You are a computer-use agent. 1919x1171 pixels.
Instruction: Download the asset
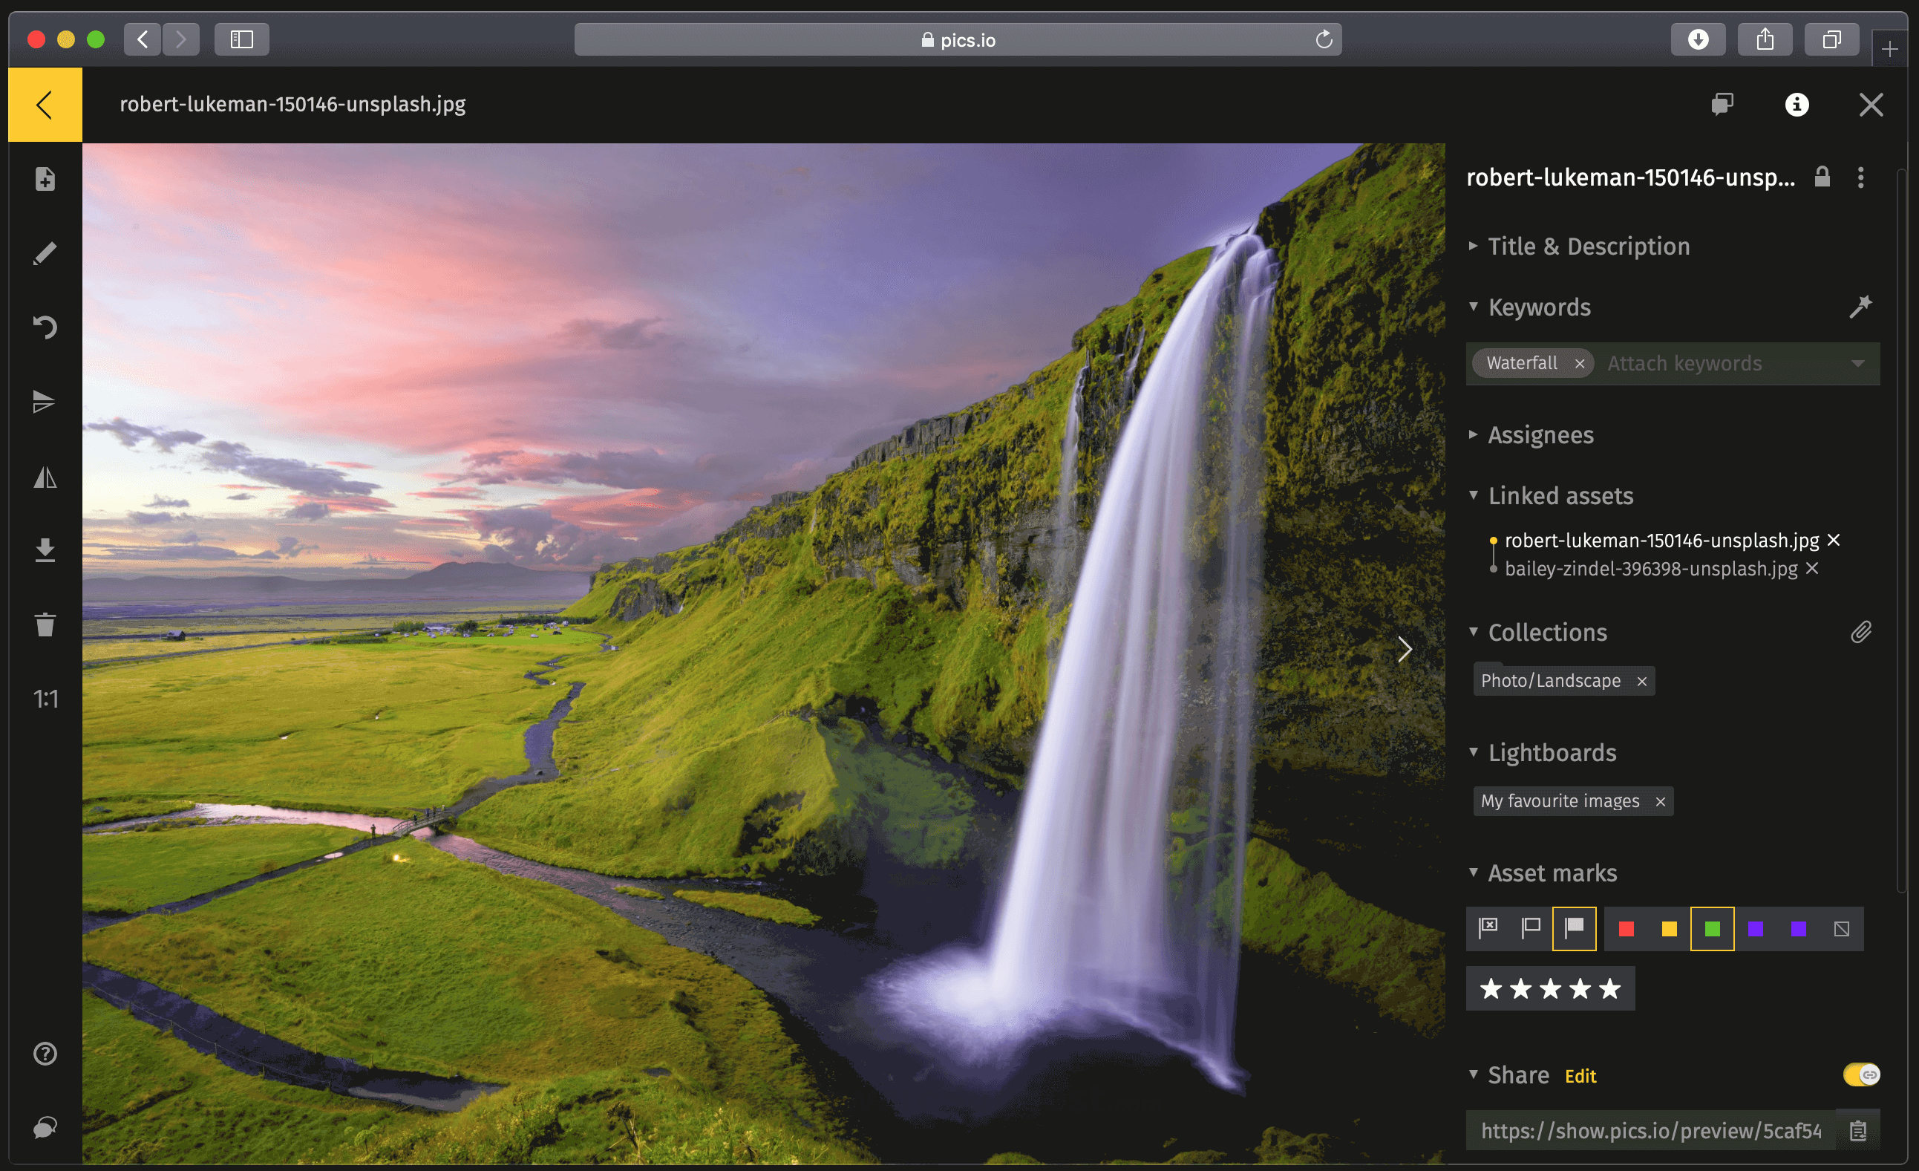(x=45, y=551)
